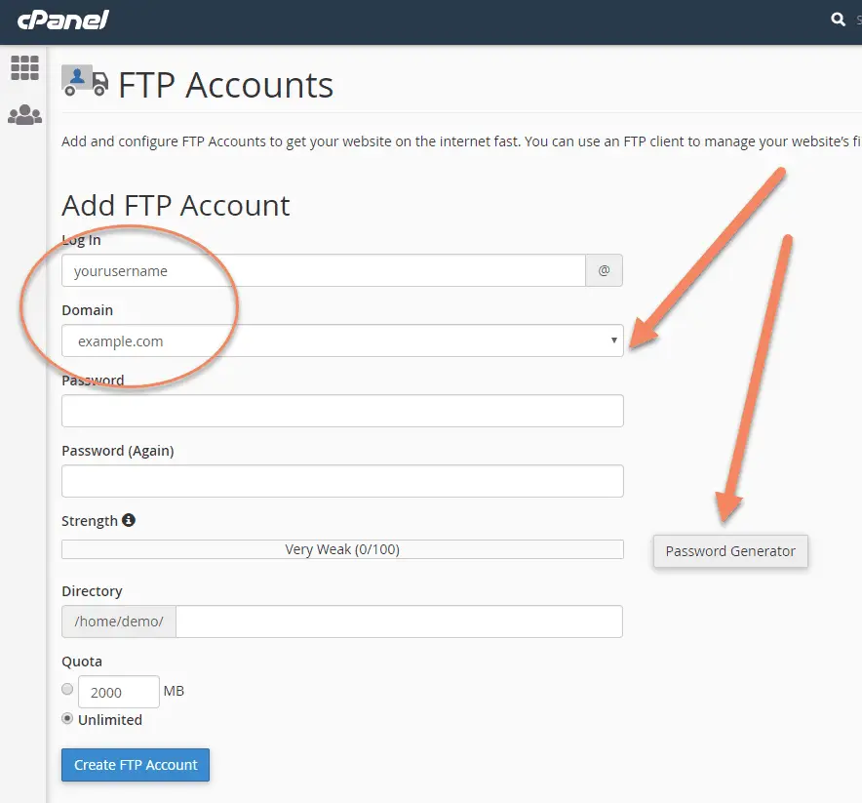Expand the Domain dropdown arrow
The image size is (862, 803).
(x=613, y=341)
